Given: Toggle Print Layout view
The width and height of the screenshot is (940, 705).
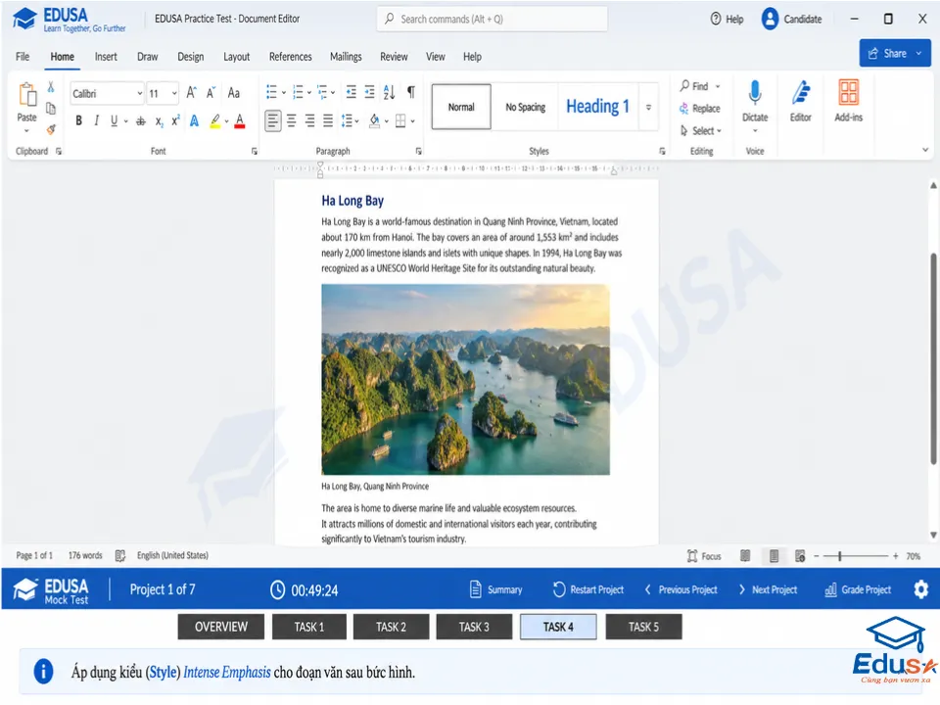Looking at the screenshot, I should pyautogui.click(x=774, y=556).
